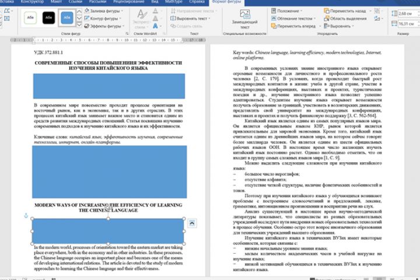Click the УДК 372.881.1 line
Viewport: 420px width, 280px height.
click(x=48, y=52)
